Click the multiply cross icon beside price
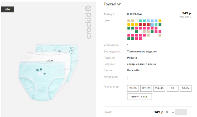Image resolution: width=197 pixels, height=117 pixels. pos(167,112)
